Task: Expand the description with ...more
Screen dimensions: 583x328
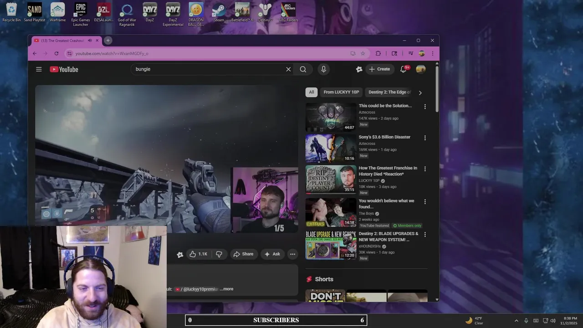Action: (226, 289)
